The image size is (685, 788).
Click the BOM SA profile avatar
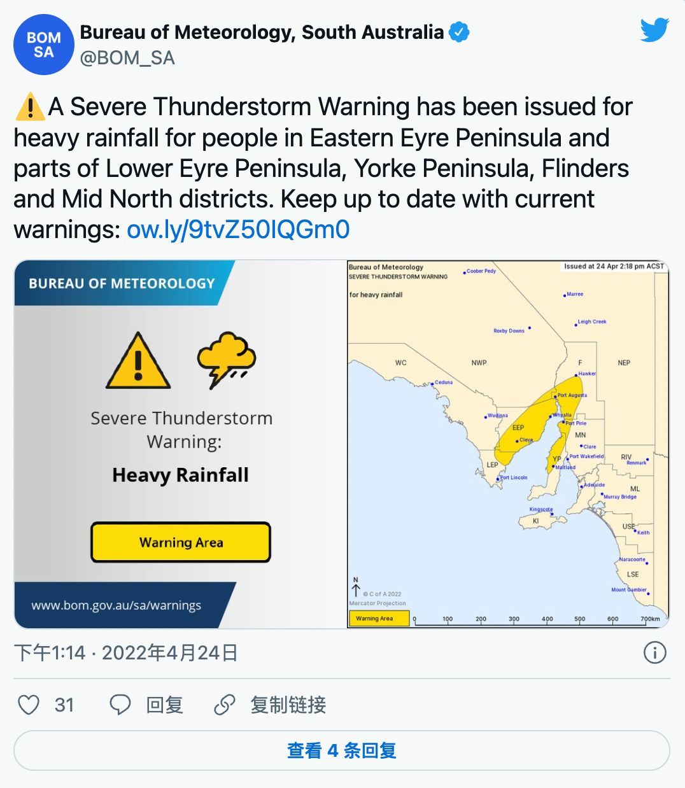point(43,45)
